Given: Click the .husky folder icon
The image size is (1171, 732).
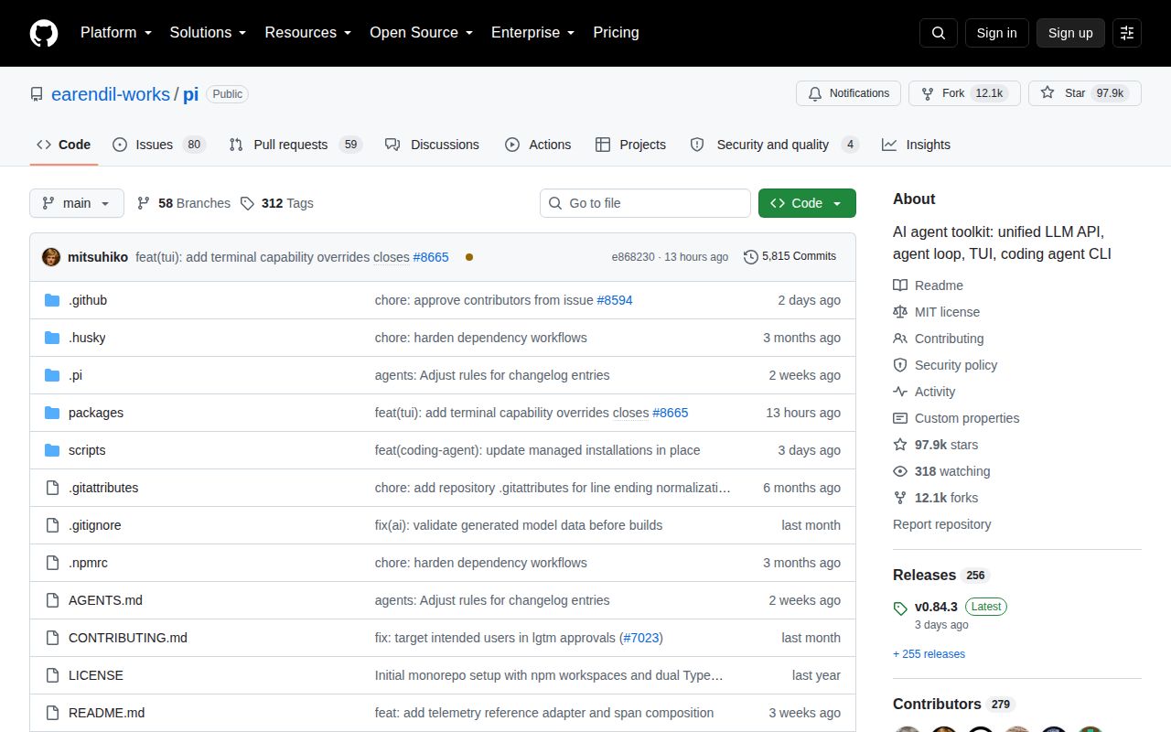Looking at the screenshot, I should pos(52,338).
